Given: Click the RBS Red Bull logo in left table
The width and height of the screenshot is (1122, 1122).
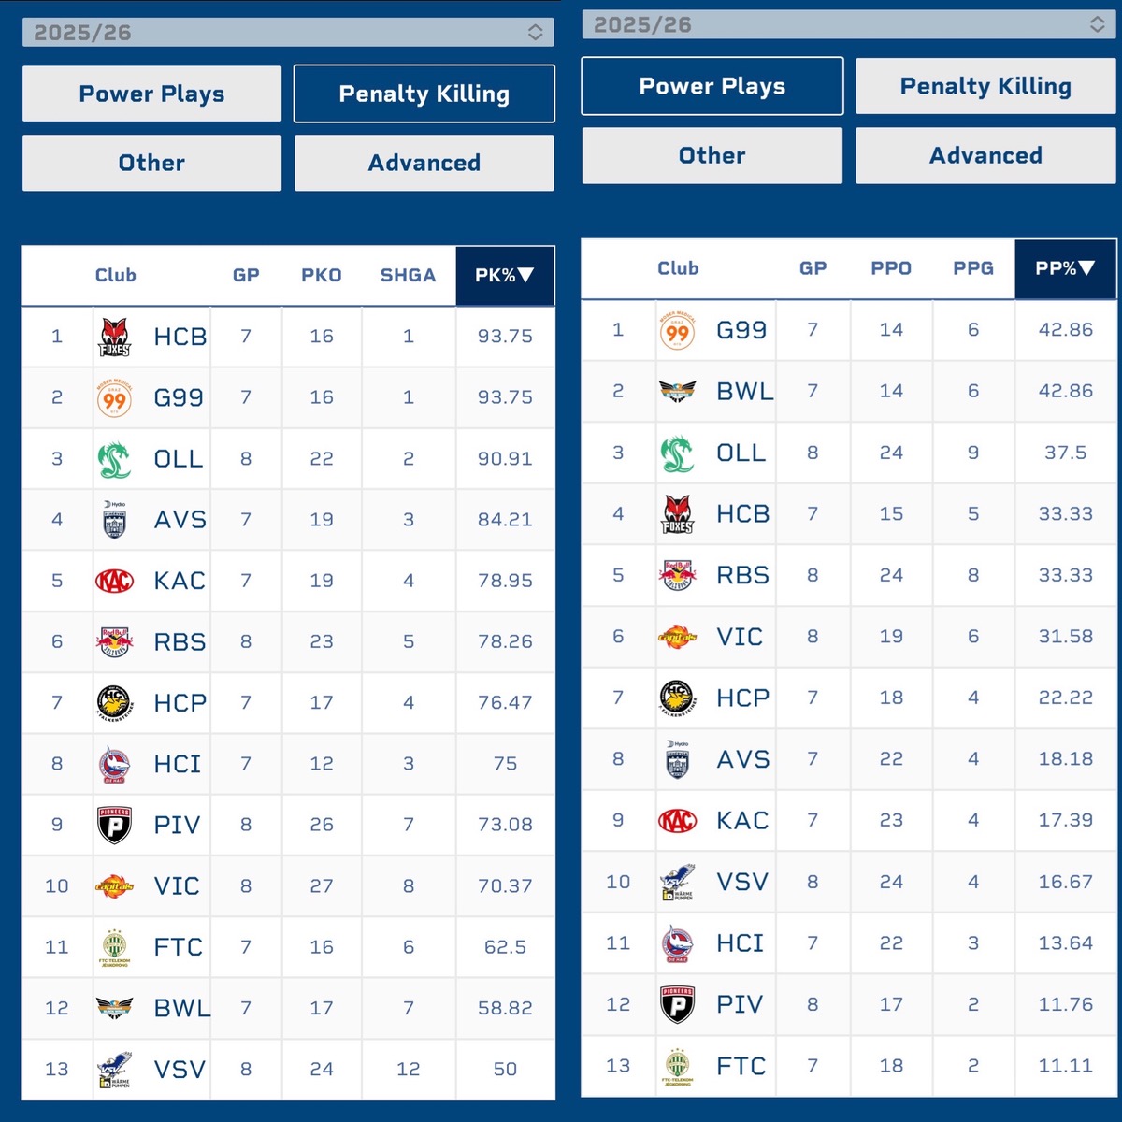Looking at the screenshot, I should coord(115,642).
